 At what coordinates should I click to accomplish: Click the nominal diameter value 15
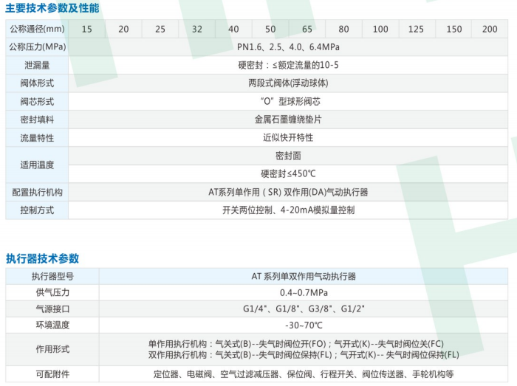click(87, 30)
